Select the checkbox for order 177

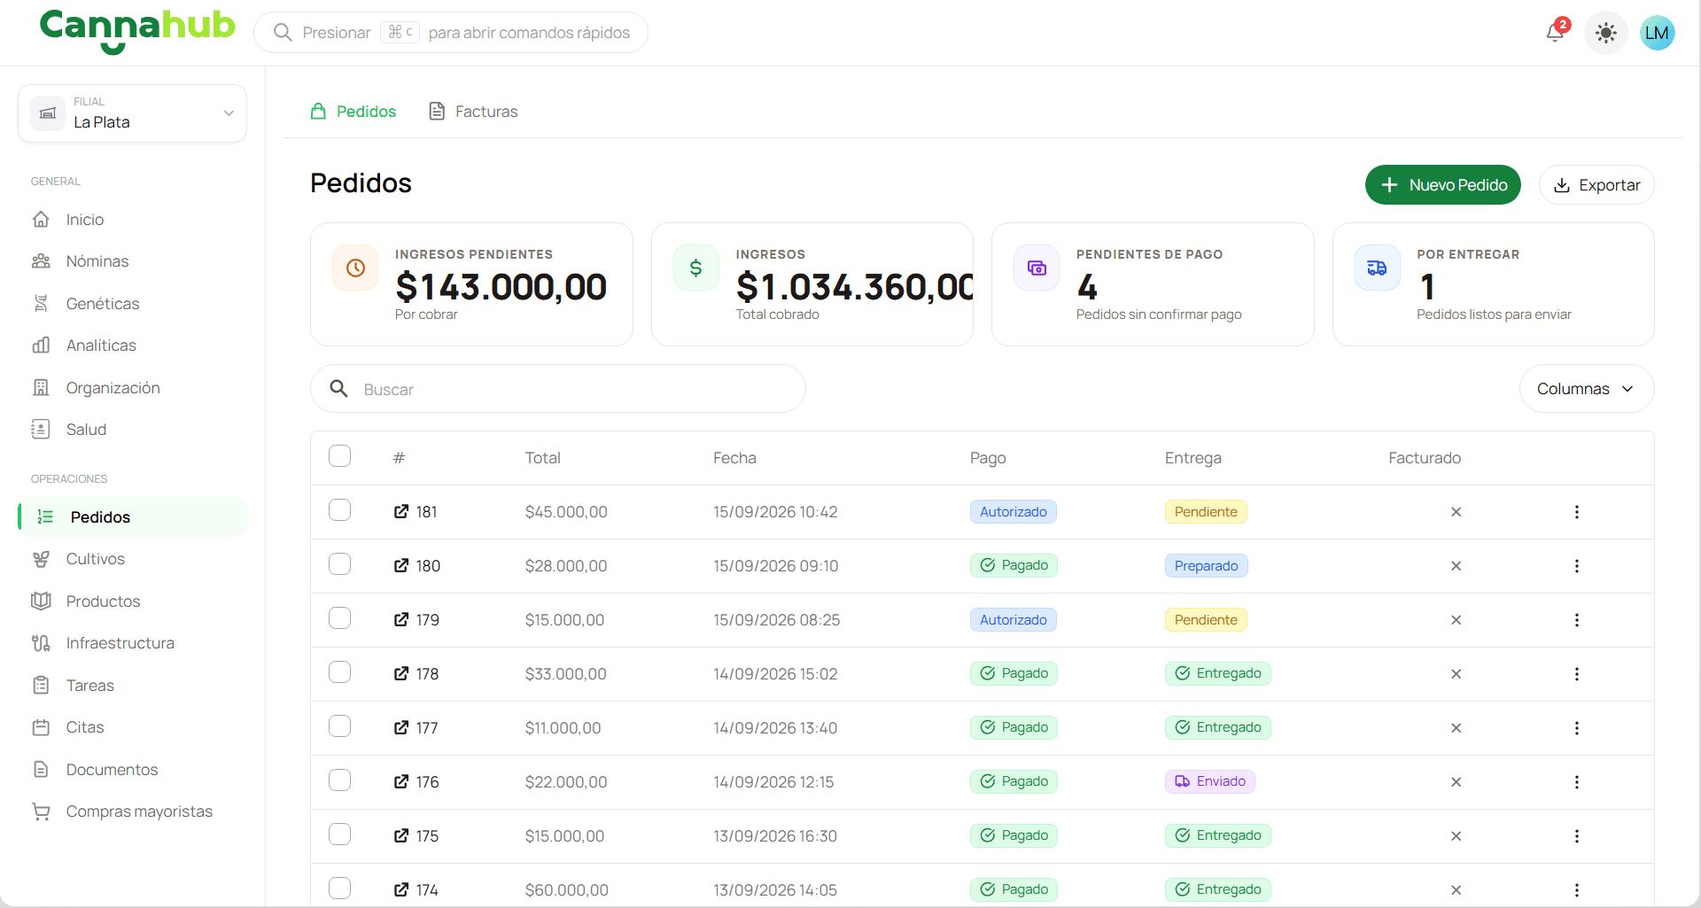(x=339, y=726)
